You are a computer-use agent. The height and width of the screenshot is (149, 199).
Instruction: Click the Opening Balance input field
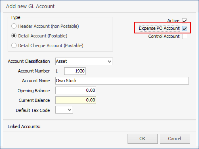75,90
